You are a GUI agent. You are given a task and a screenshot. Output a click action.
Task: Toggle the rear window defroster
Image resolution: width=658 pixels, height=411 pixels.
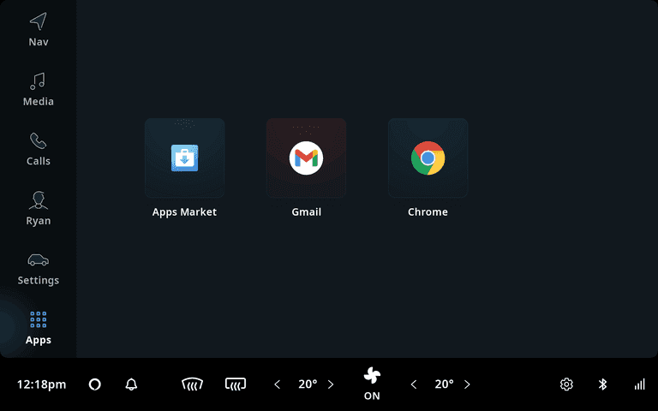tap(236, 384)
